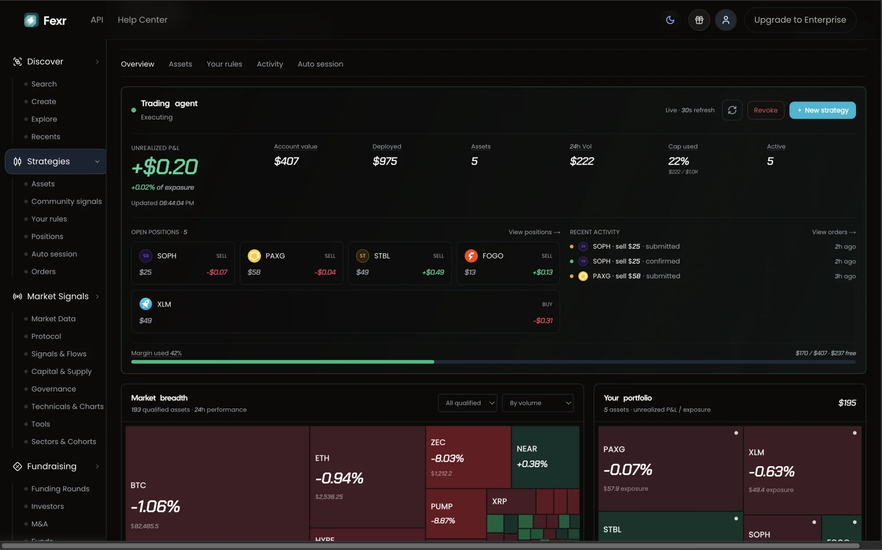The image size is (882, 550).
Task: Click the Fexr logo icon
Action: click(31, 20)
